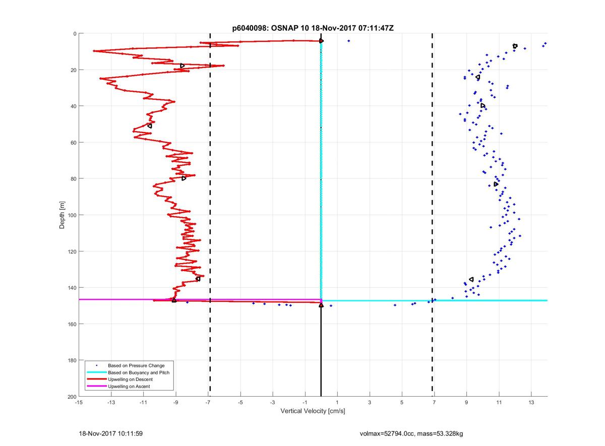Click the timestamp 18-Nov-2017 10:11:59
The image size is (605, 446).
(x=110, y=433)
